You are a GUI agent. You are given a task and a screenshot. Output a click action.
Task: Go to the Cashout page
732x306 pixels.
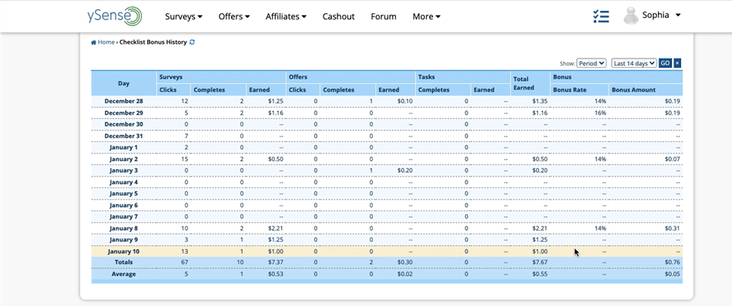point(338,16)
